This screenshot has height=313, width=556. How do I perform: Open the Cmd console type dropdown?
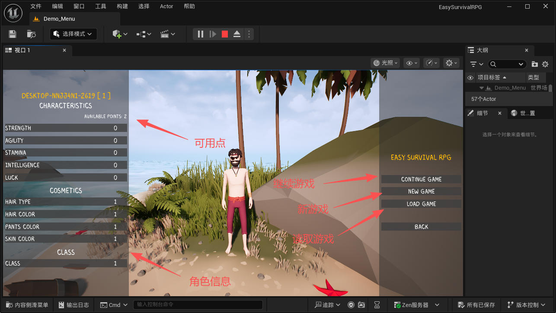[114, 305]
